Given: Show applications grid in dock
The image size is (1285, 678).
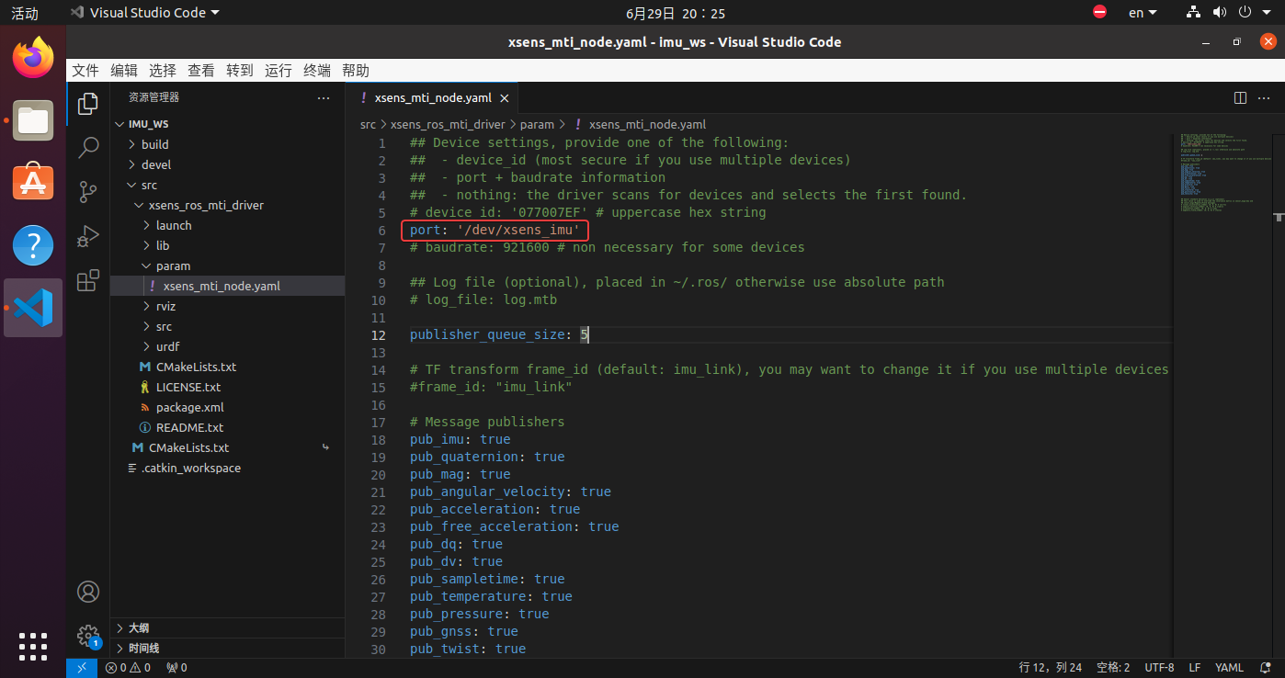Looking at the screenshot, I should pyautogui.click(x=33, y=646).
